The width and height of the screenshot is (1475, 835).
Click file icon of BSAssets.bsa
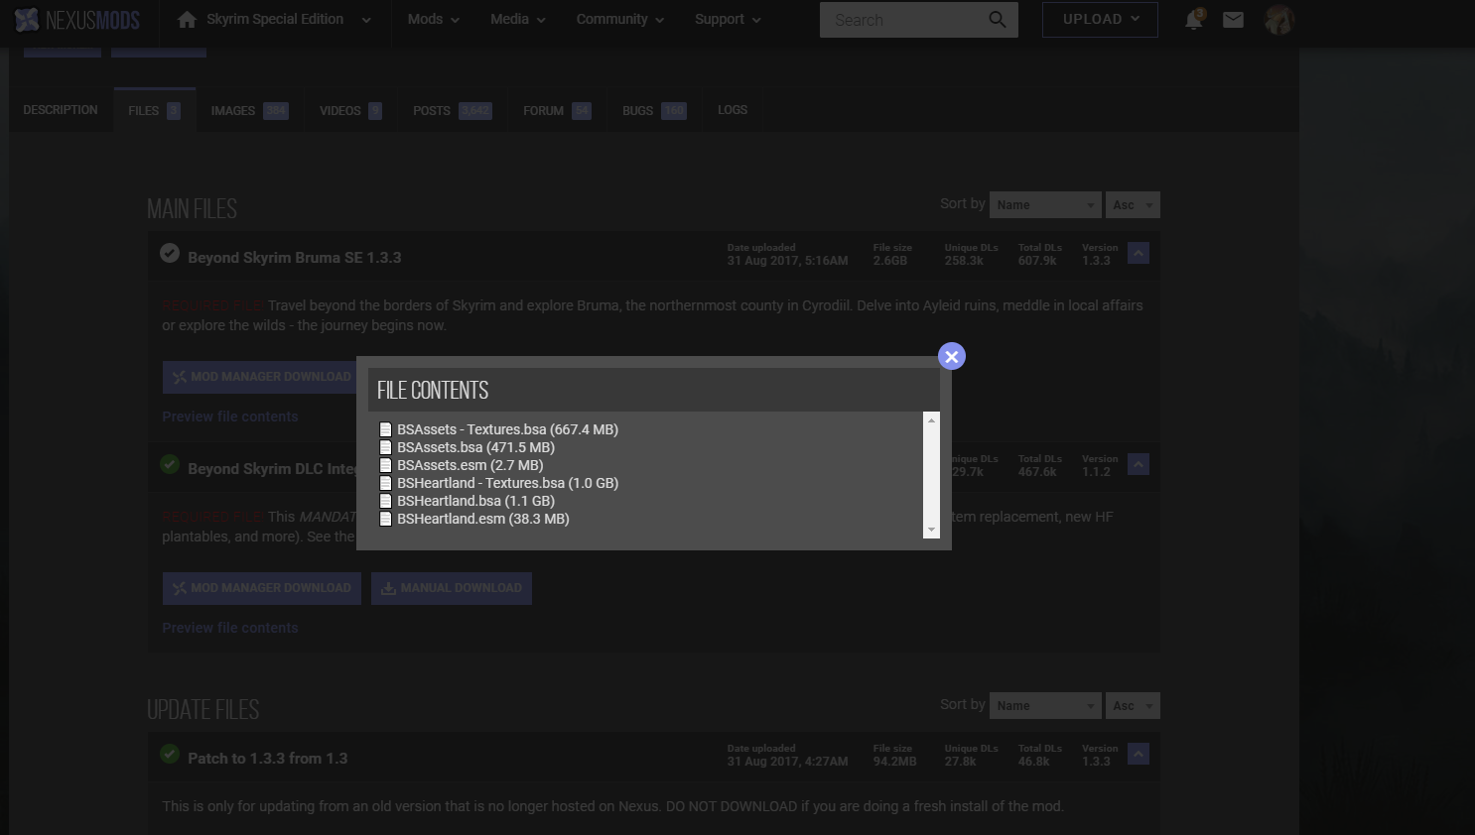[386, 447]
